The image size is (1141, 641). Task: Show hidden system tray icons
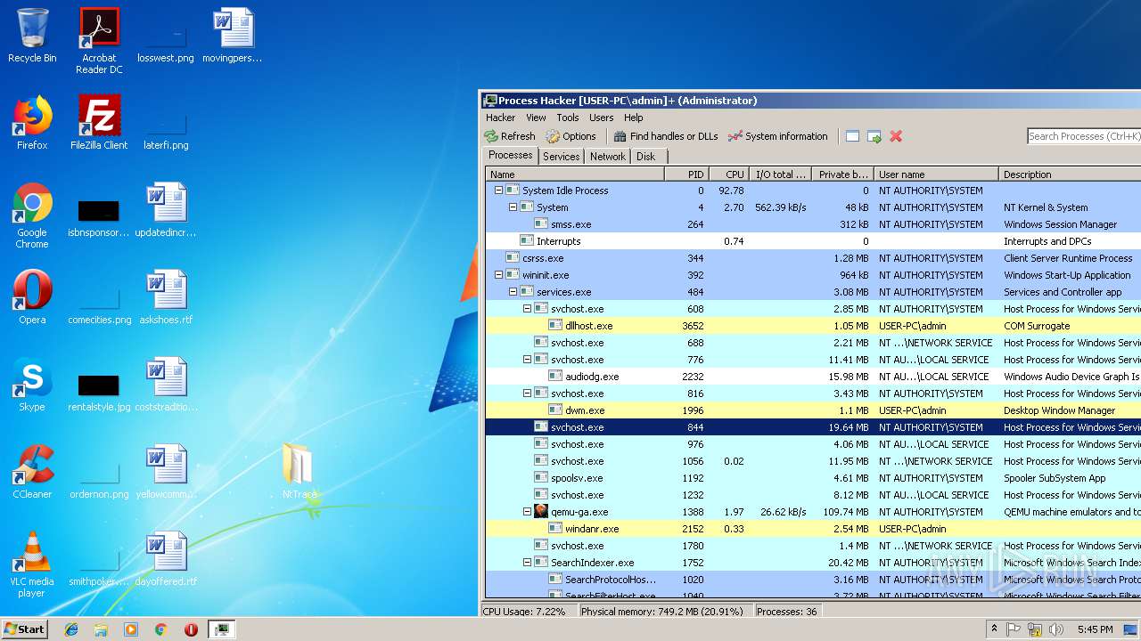point(995,629)
